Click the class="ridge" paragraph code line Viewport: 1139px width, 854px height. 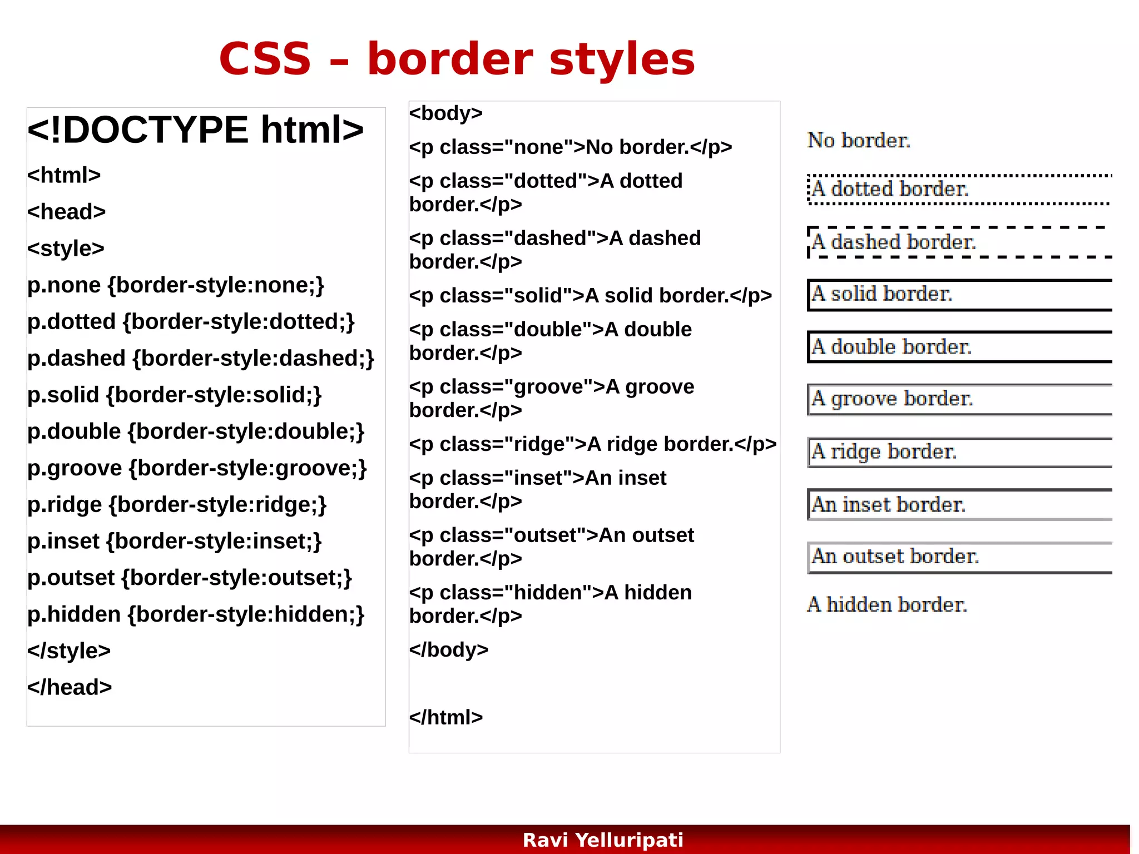point(592,444)
